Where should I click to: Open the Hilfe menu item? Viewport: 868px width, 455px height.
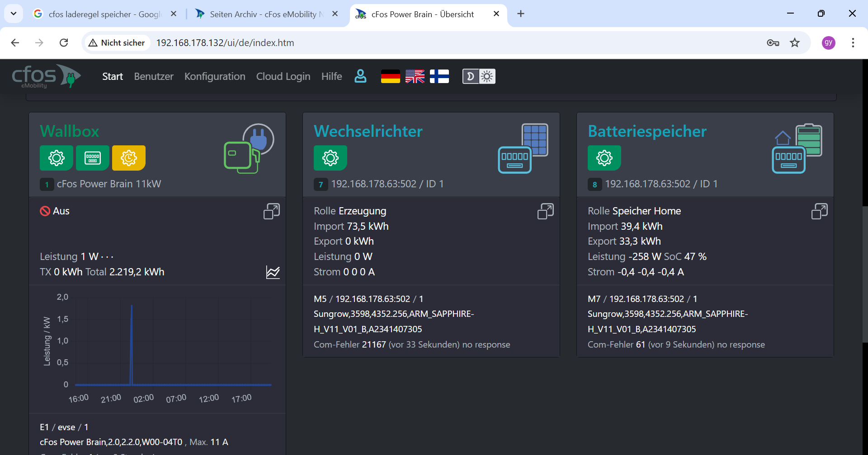(x=332, y=76)
